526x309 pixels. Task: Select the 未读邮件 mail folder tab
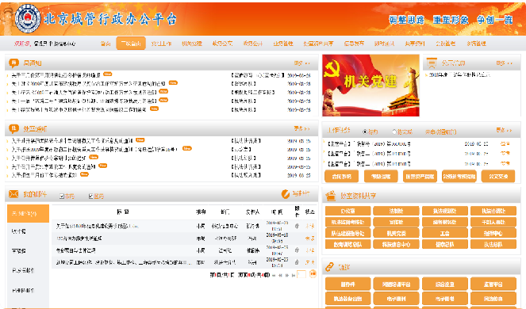[29, 213]
